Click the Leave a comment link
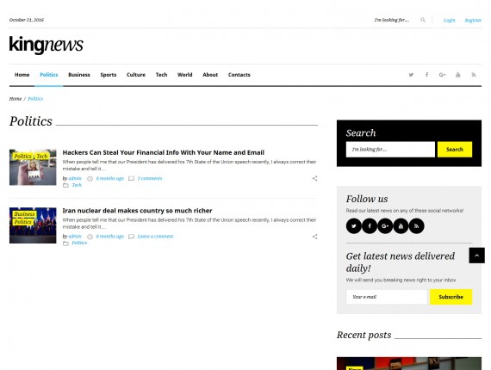491x370 pixels. click(155, 237)
